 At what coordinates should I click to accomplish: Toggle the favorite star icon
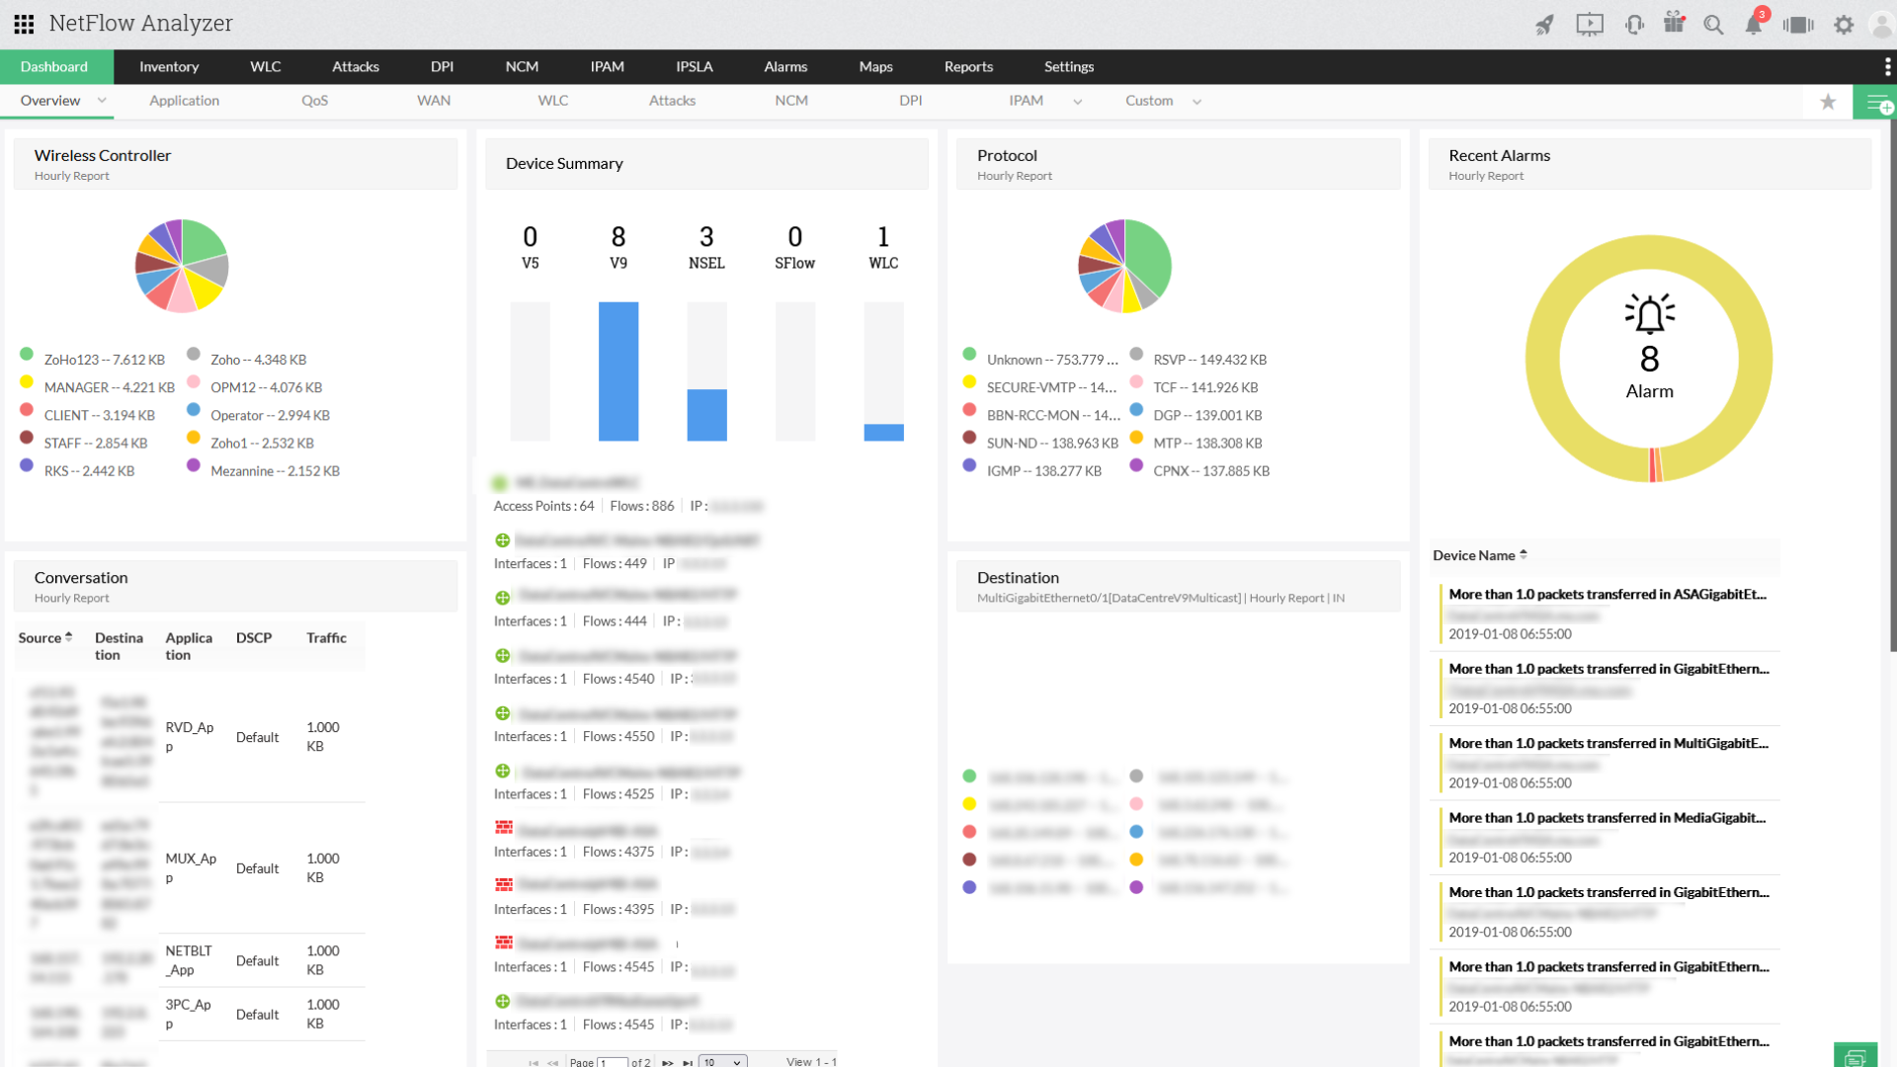coord(1828,102)
